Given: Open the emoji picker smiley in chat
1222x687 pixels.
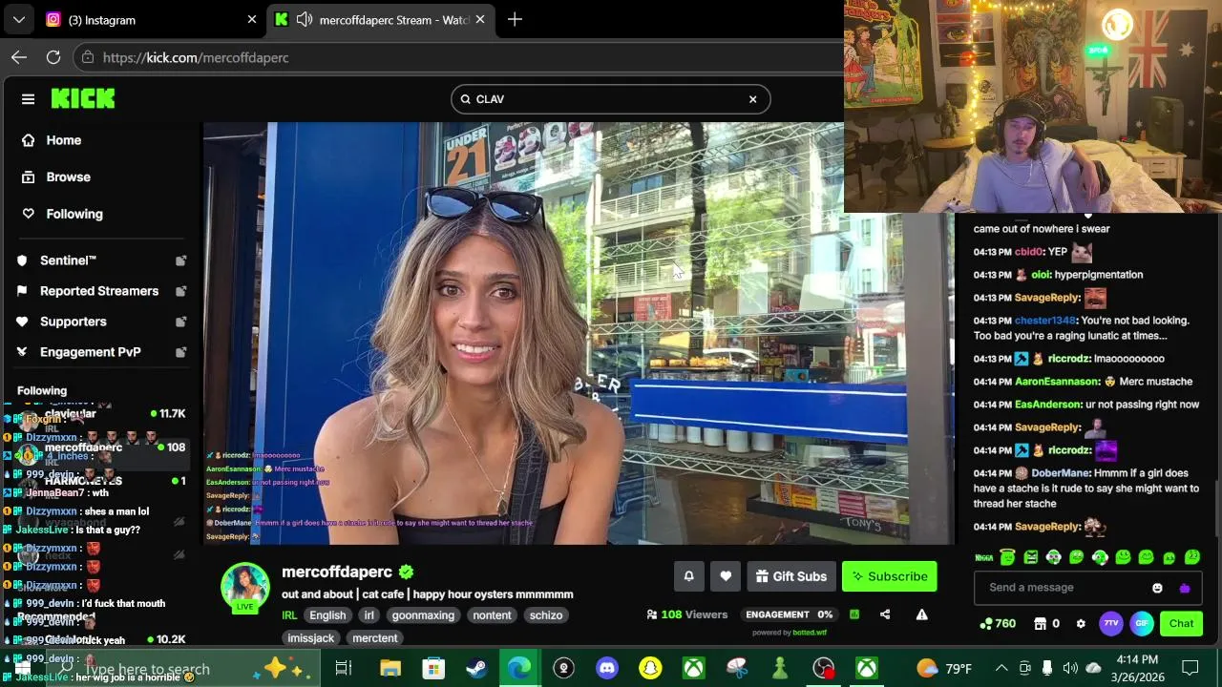Looking at the screenshot, I should click(x=1158, y=589).
